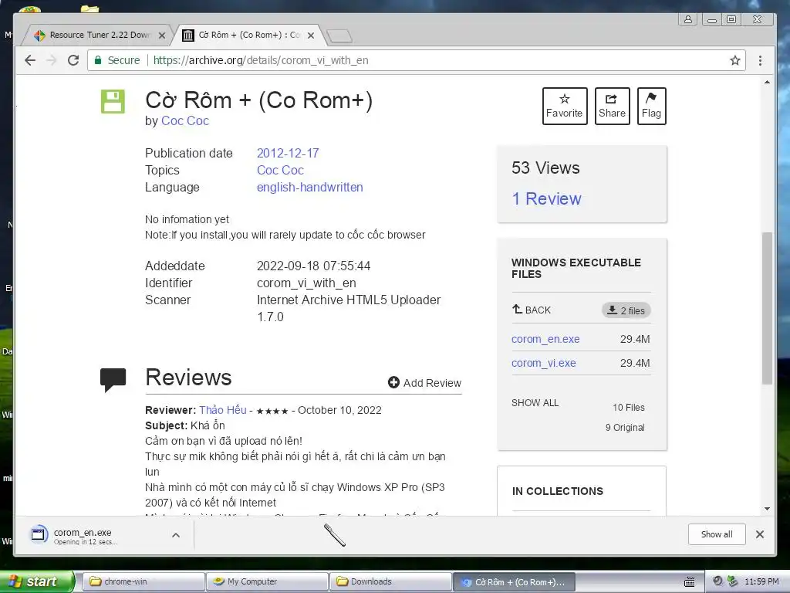Open the Chrome three-dot menu
This screenshot has height=593, width=790.
(760, 60)
